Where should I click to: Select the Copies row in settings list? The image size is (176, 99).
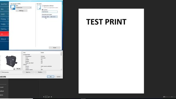tap(42, 68)
